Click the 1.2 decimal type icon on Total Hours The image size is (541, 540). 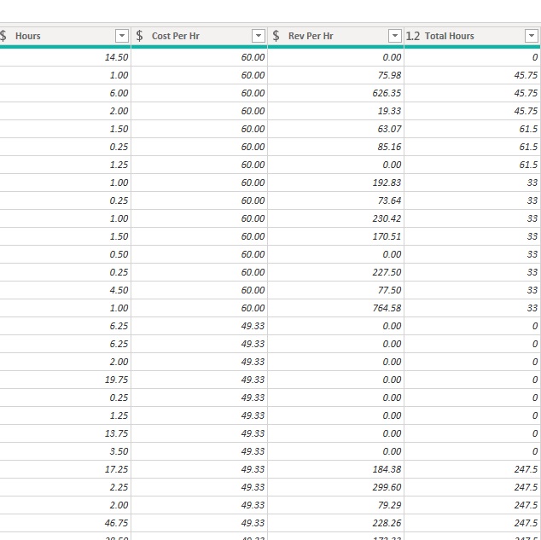(413, 36)
